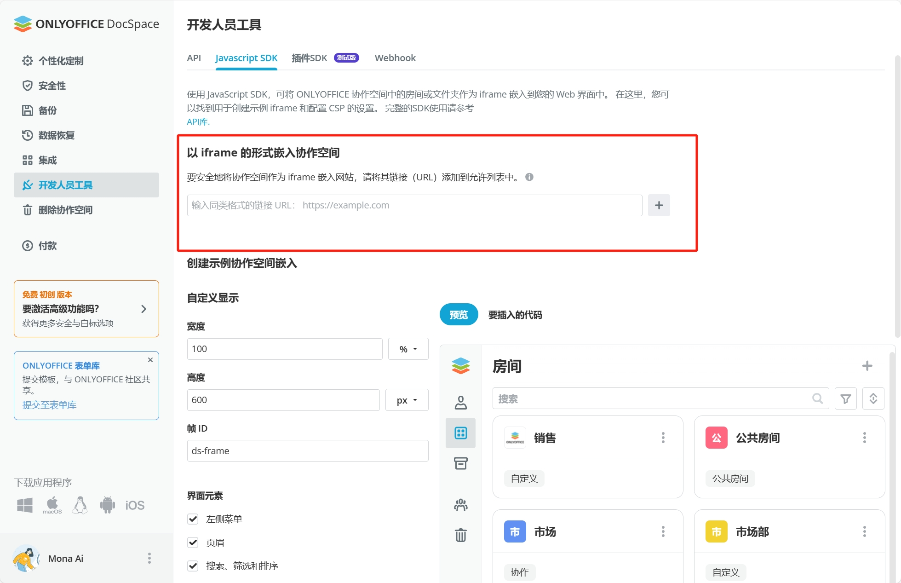
Task: Focus the allowed URL input field
Action: pos(414,205)
